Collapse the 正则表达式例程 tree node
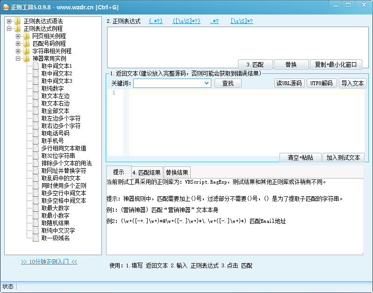This screenshot has width=373, height=293. click(9, 29)
